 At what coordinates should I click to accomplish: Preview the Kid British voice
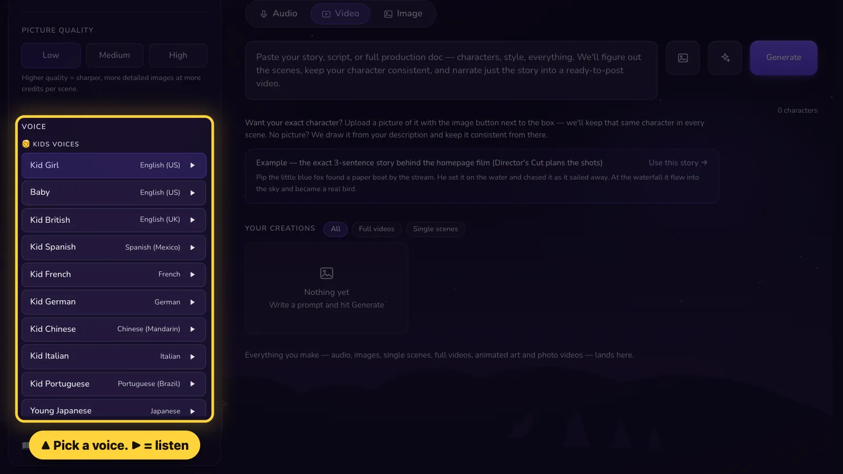pyautogui.click(x=192, y=220)
